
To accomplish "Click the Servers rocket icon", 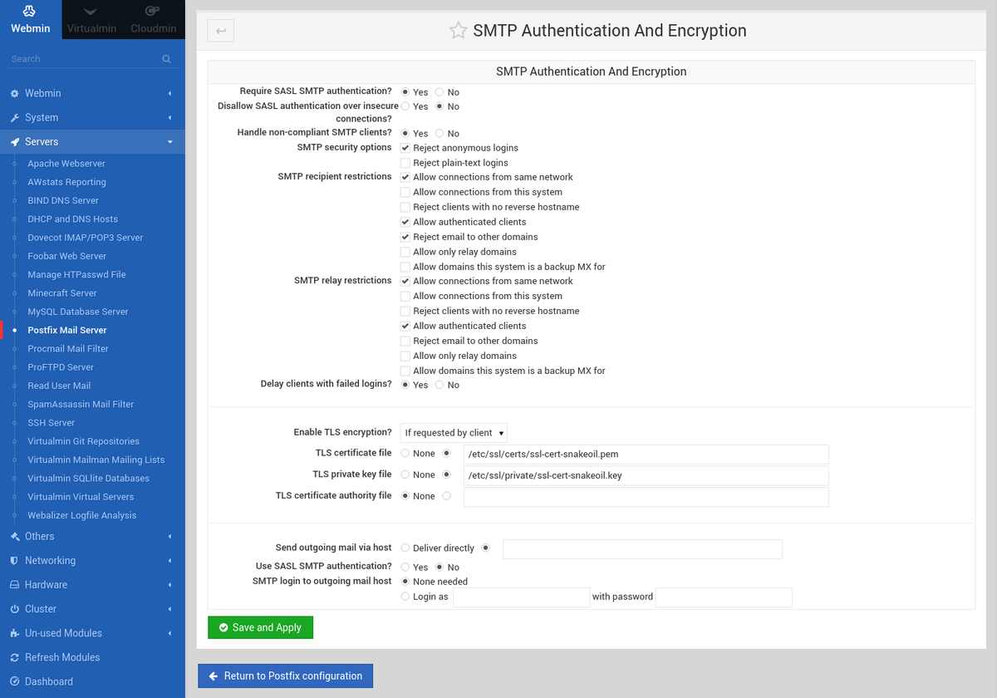I will [x=15, y=142].
